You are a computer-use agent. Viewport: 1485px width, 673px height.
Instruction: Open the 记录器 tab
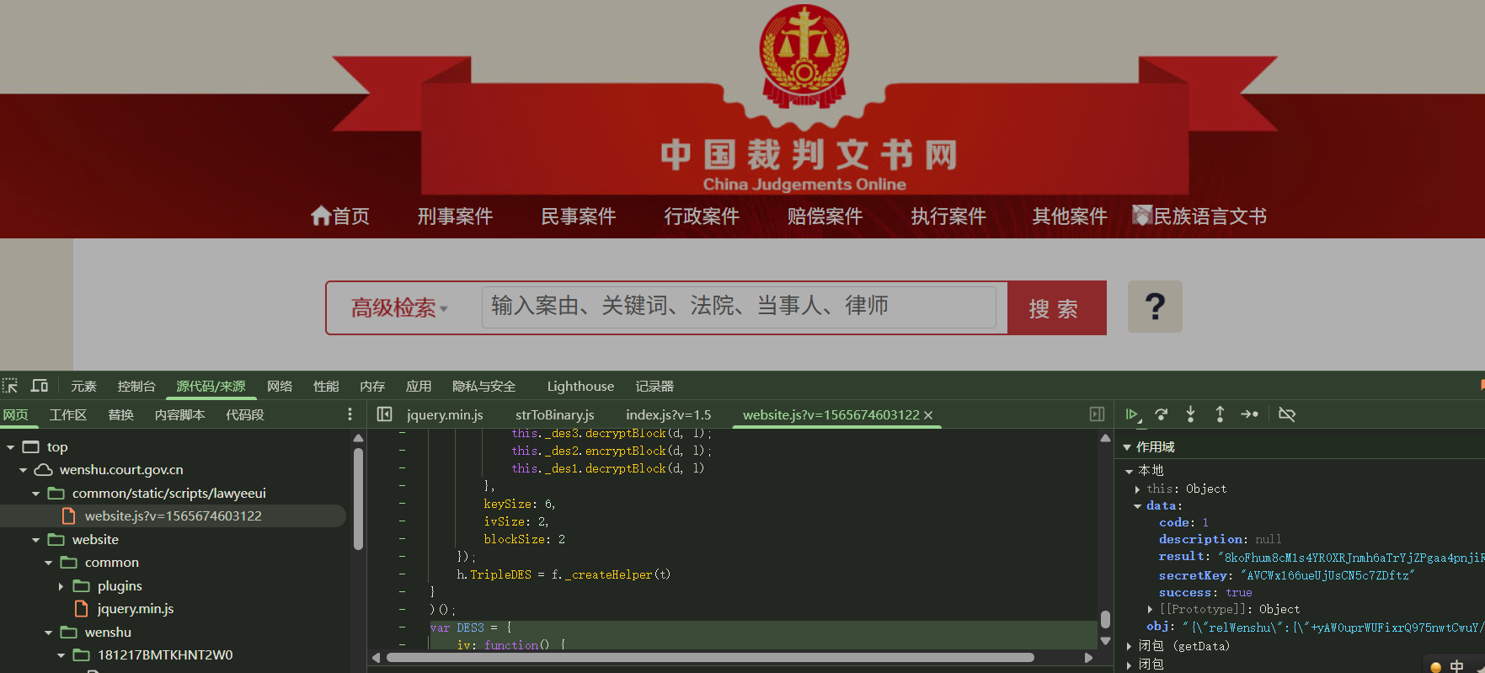(654, 386)
